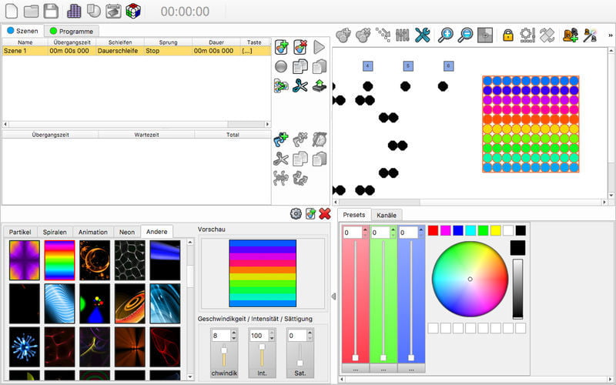Open step timing clock icon

click(x=320, y=139)
